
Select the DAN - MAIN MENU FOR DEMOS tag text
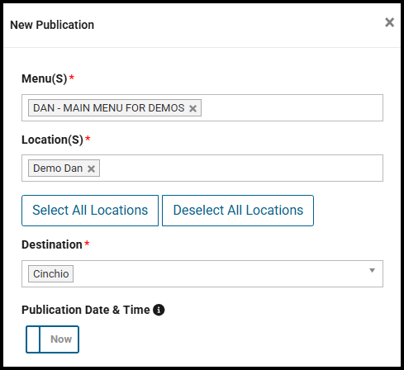[109, 107]
